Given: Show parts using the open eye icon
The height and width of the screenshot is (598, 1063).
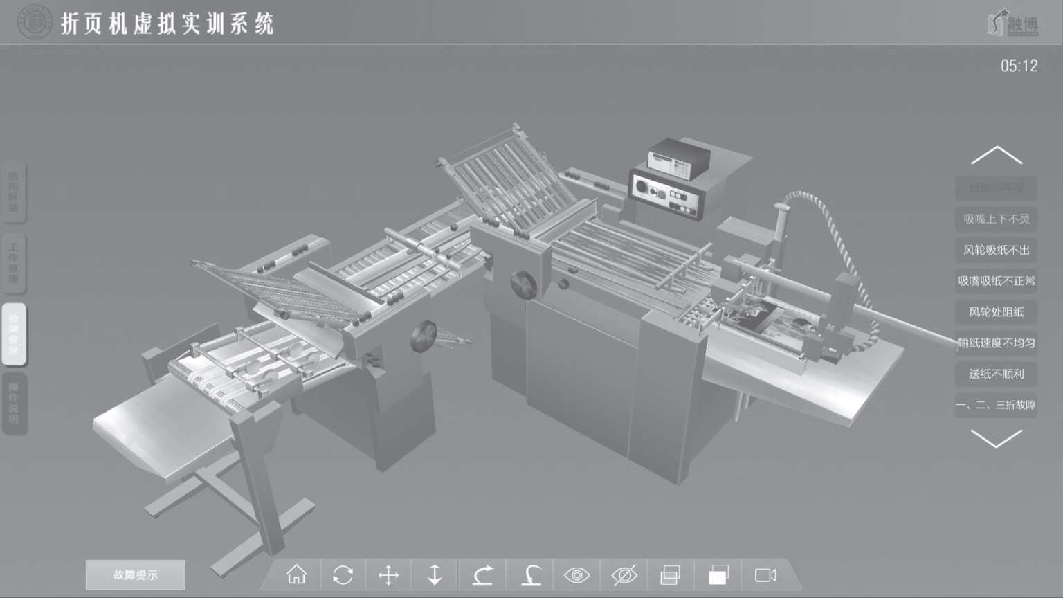Looking at the screenshot, I should [576, 574].
